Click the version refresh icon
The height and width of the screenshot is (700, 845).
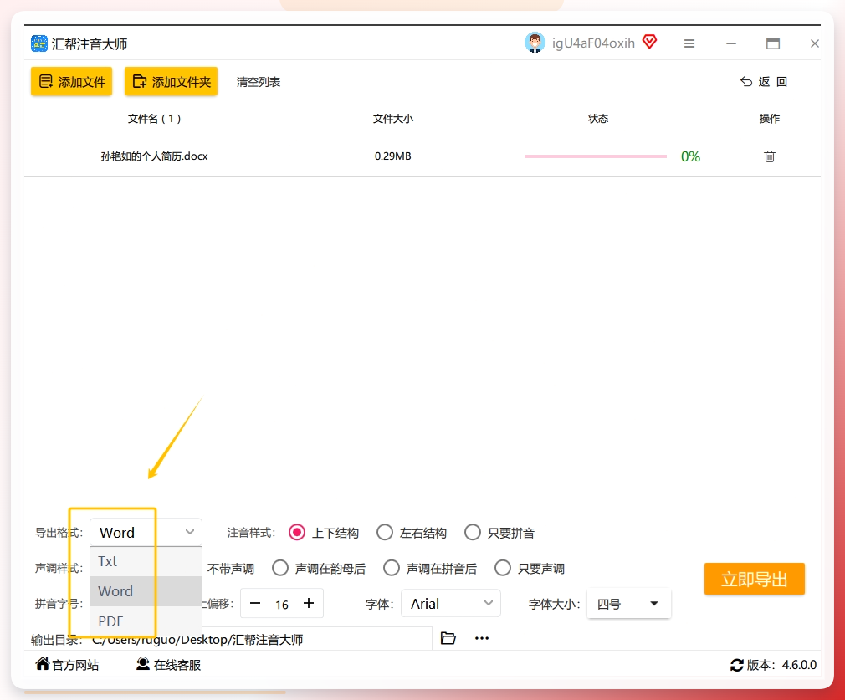coord(737,665)
